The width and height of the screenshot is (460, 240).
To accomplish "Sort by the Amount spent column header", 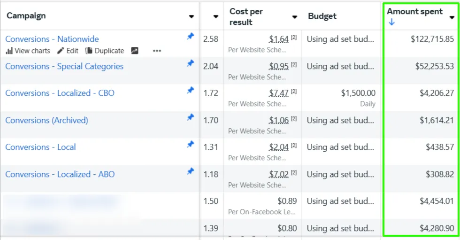I will point(414,12).
